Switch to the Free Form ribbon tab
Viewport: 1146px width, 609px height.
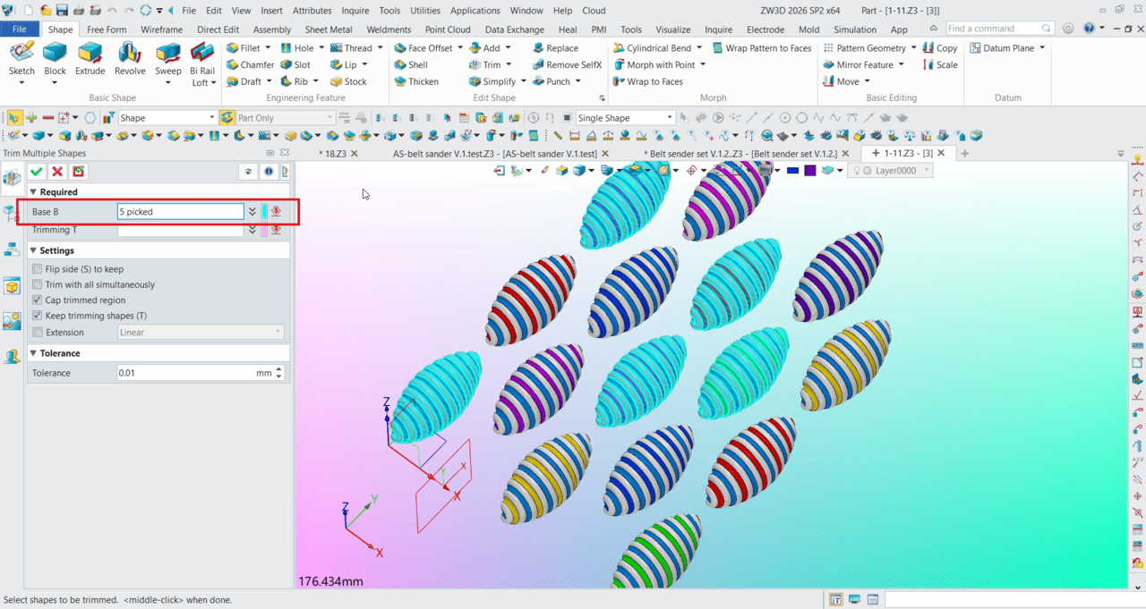107,29
